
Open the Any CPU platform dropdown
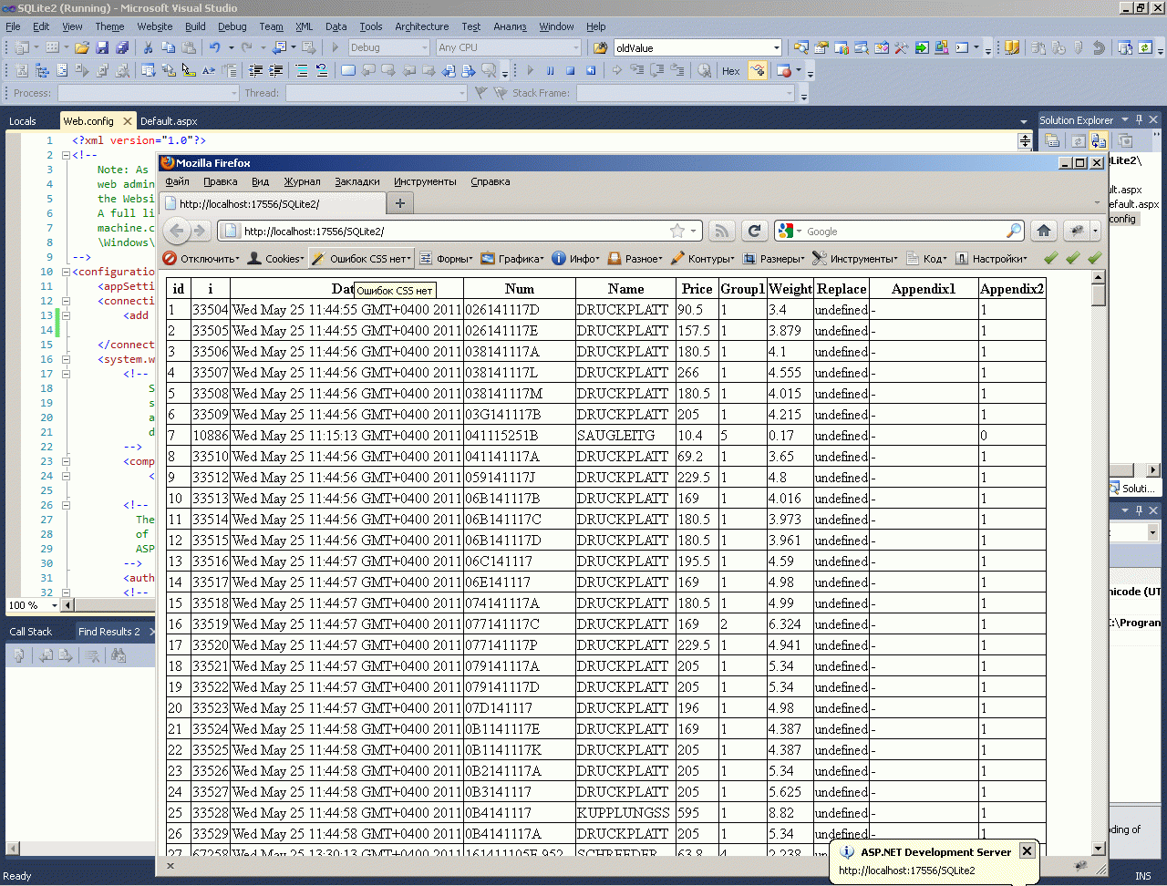(575, 47)
